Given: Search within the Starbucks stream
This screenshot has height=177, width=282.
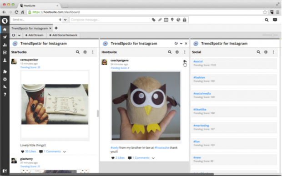Looking at the screenshot, I should pyautogui.click(x=77, y=52).
